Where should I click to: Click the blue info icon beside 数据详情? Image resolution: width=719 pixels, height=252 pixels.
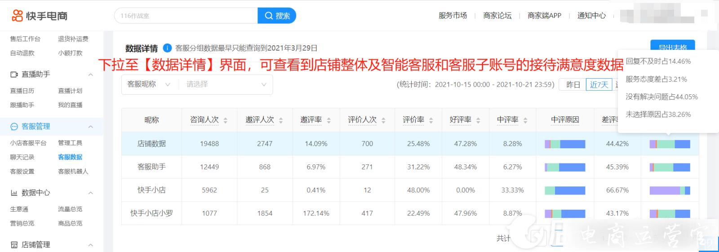(167, 48)
